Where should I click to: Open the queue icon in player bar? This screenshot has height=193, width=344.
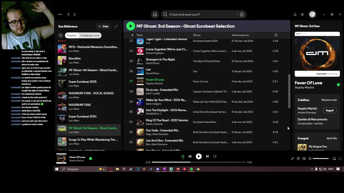pyautogui.click(x=298, y=159)
